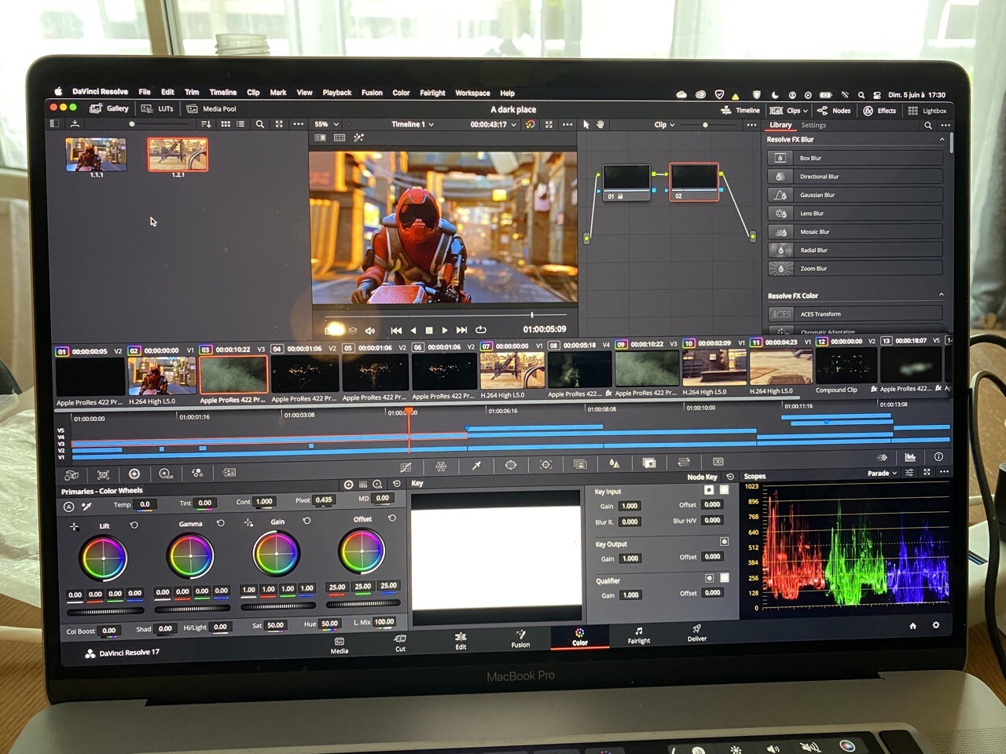Click the Gain color wheel
This screenshot has height=754, width=1006.
276,553
